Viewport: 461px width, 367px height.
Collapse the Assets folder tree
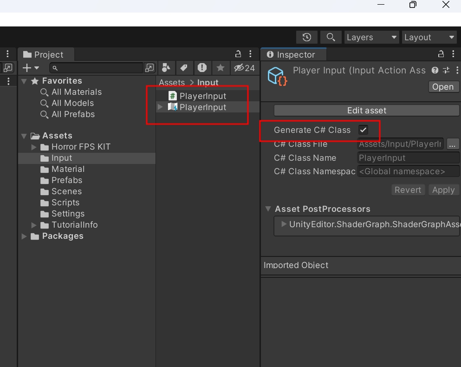(x=24, y=136)
